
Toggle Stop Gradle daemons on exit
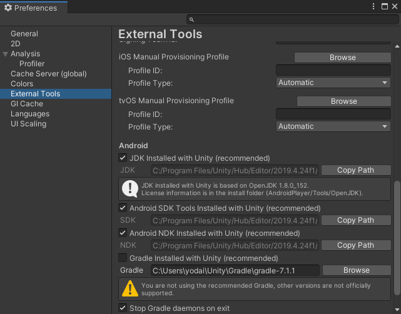pyautogui.click(x=123, y=308)
